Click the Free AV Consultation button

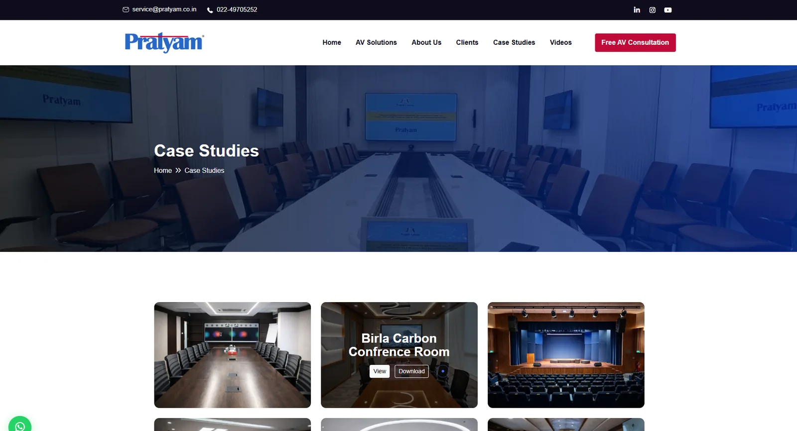(635, 42)
